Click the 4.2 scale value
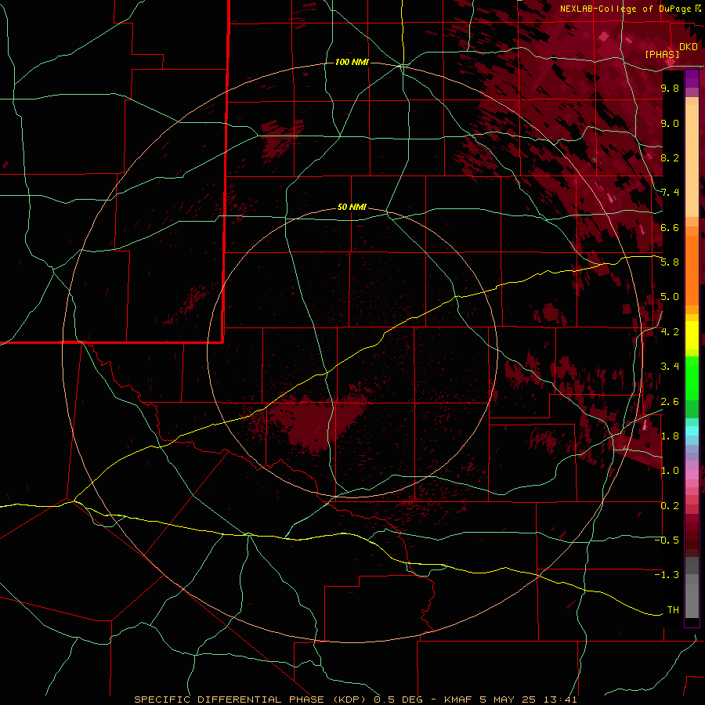Viewport: 705px width, 705px height. pyautogui.click(x=670, y=332)
